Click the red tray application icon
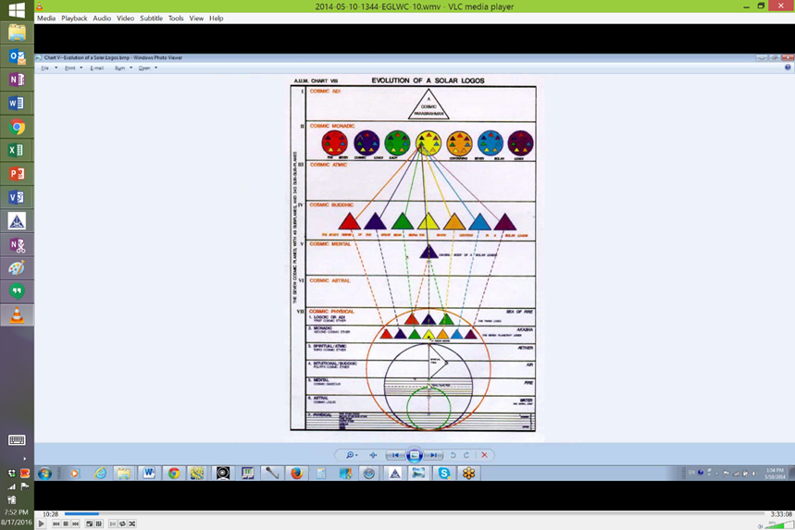 pos(24,474)
